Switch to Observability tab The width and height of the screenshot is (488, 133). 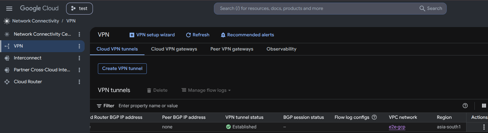[281, 49]
